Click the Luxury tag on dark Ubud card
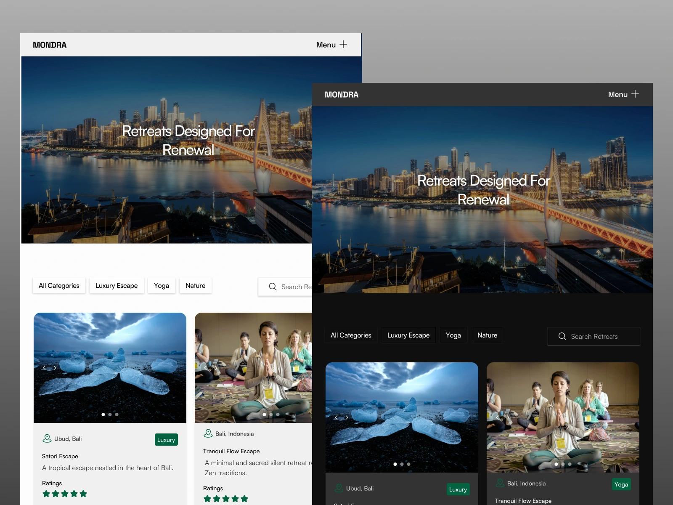673x505 pixels. (458, 489)
